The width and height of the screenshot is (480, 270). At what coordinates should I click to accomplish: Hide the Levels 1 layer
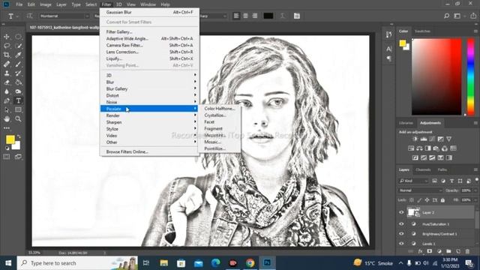[401, 244]
